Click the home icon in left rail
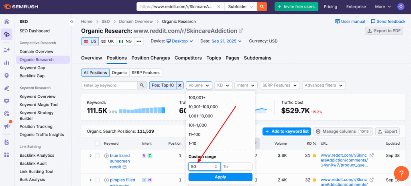The image size is (411, 186). (6, 22)
